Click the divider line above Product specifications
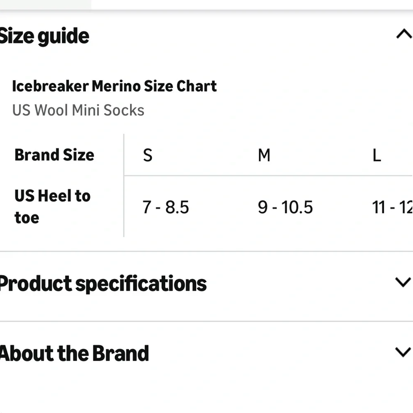413x413 pixels. click(206, 252)
